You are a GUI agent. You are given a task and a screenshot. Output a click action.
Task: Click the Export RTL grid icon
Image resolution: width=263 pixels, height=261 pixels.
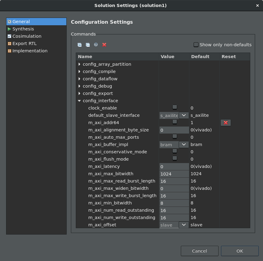coord(9,43)
